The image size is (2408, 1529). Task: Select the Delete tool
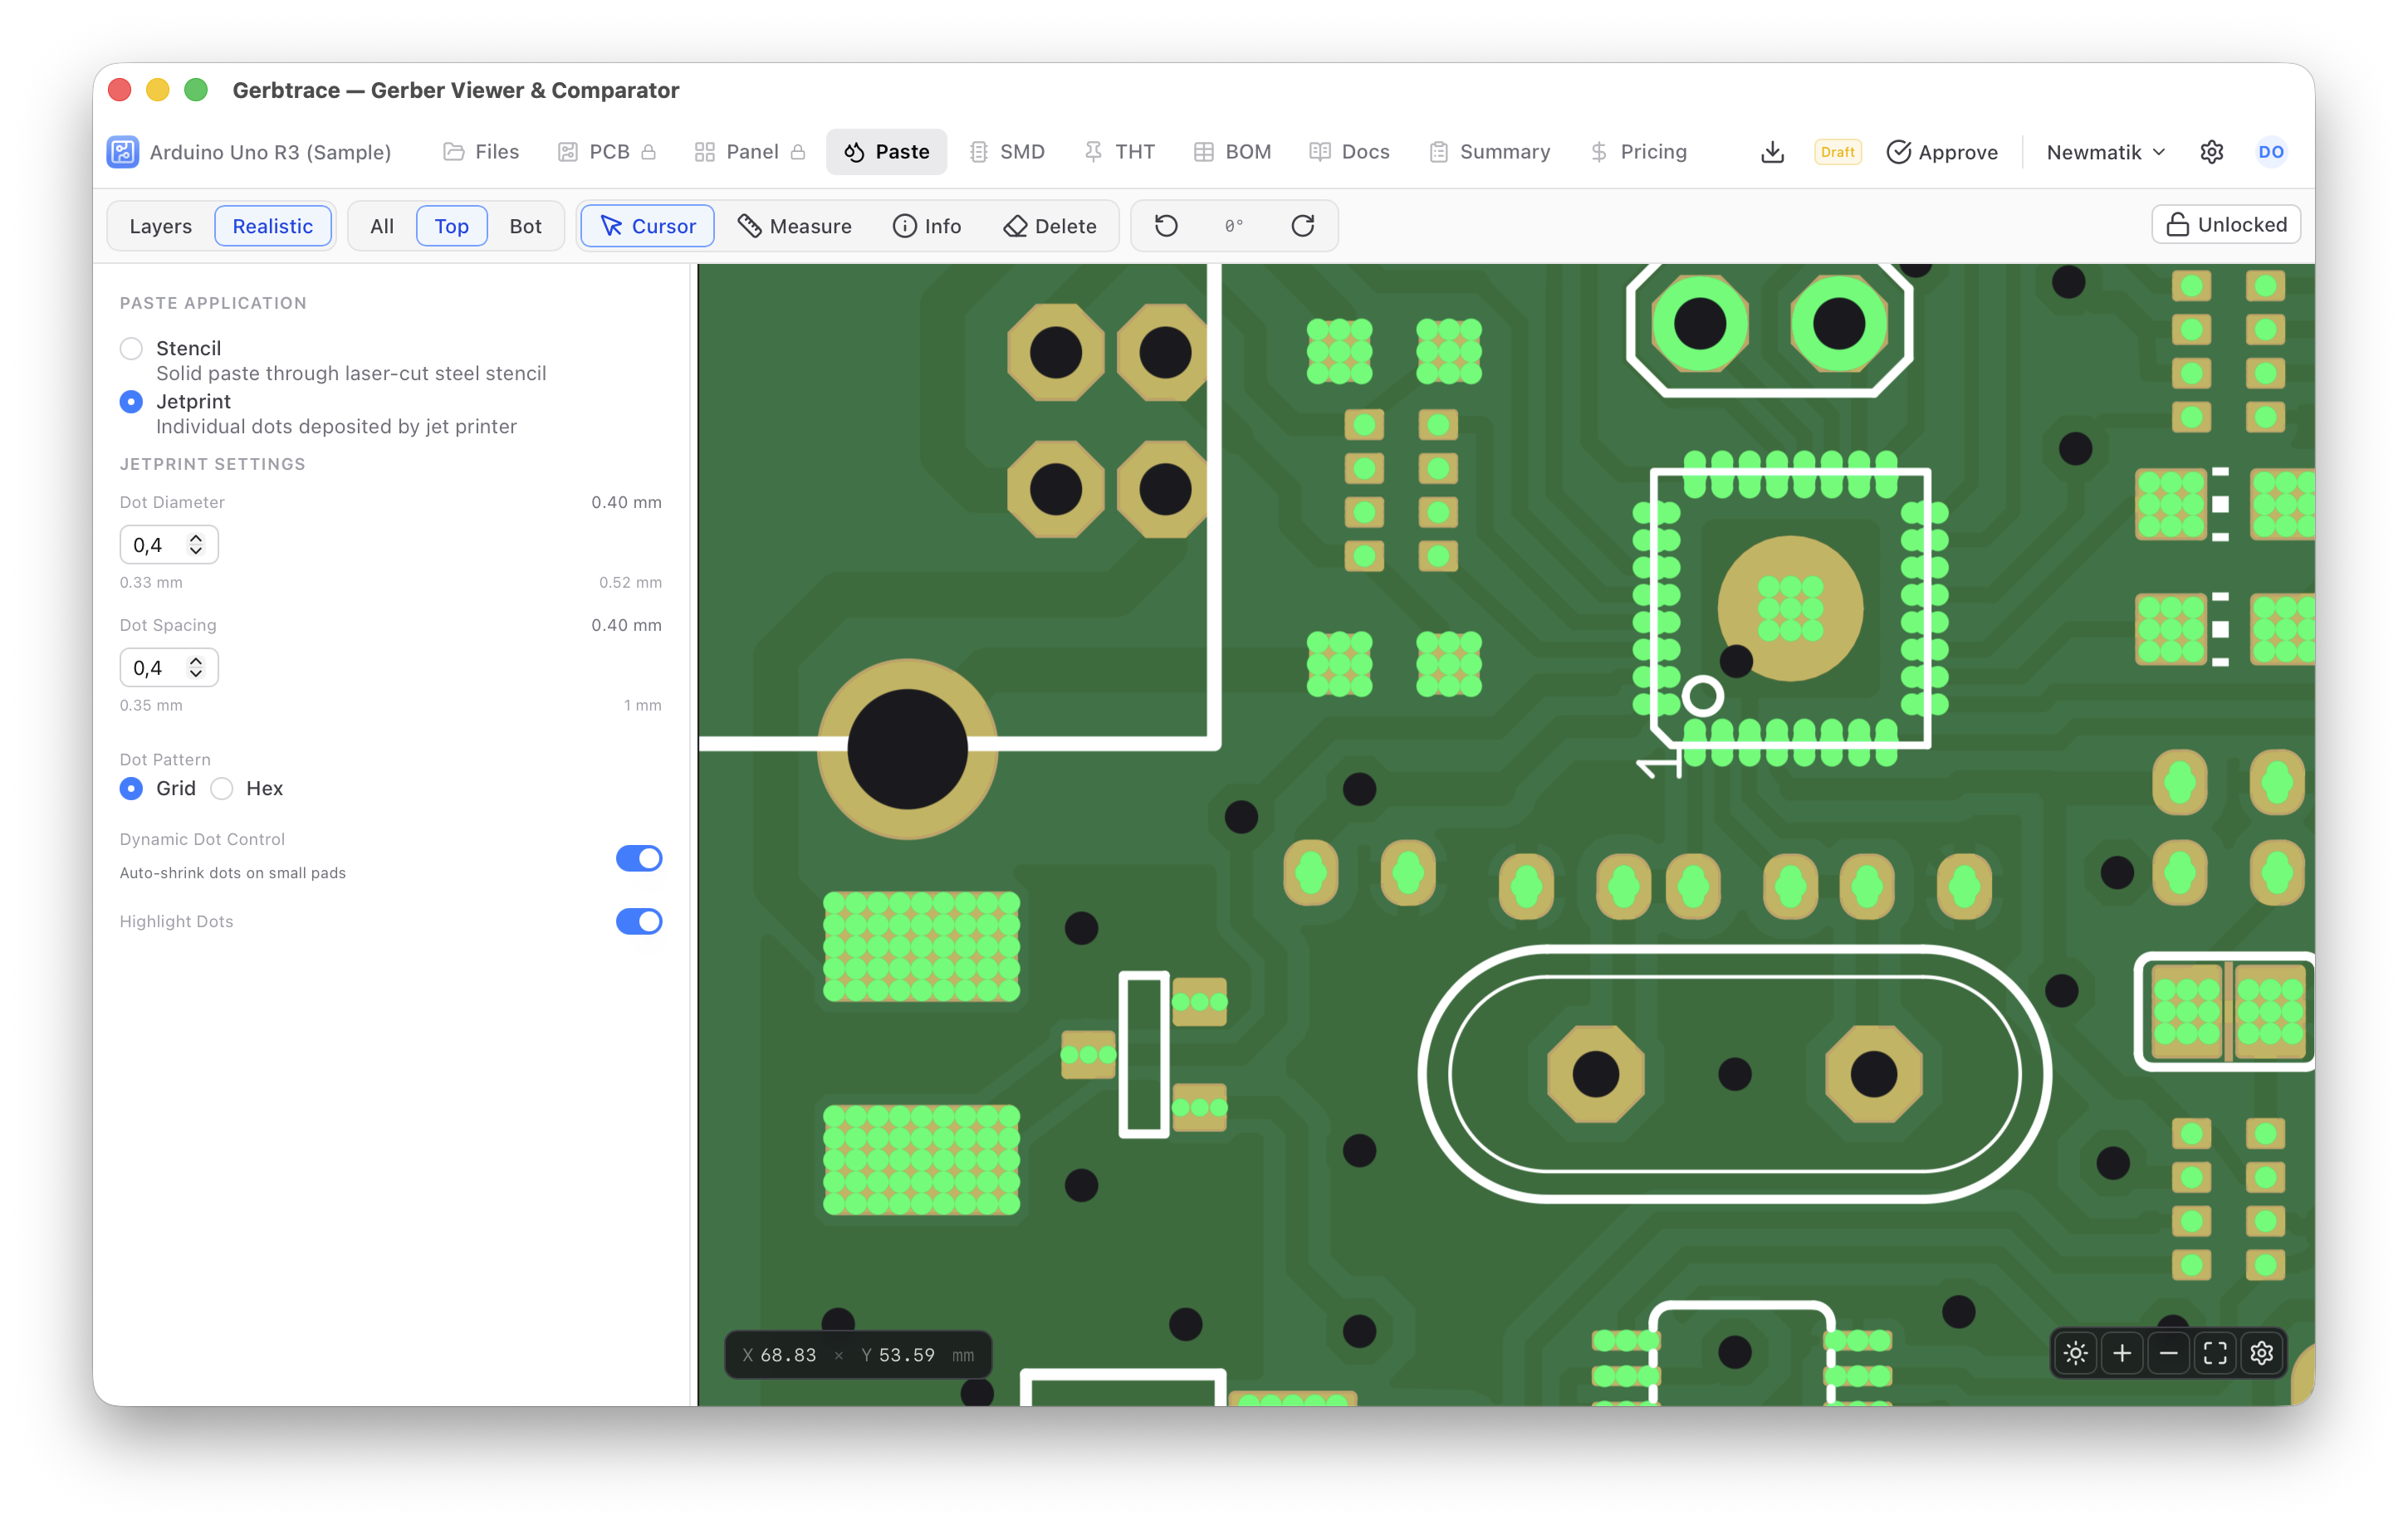(1050, 226)
